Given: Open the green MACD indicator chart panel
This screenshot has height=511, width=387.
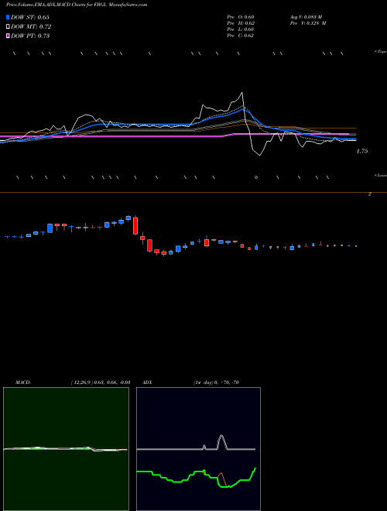Looking at the screenshot, I should [66, 449].
